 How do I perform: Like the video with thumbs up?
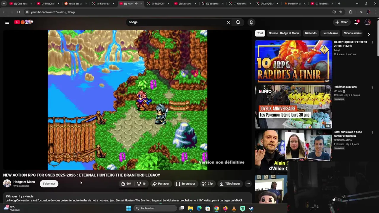(x=126, y=184)
